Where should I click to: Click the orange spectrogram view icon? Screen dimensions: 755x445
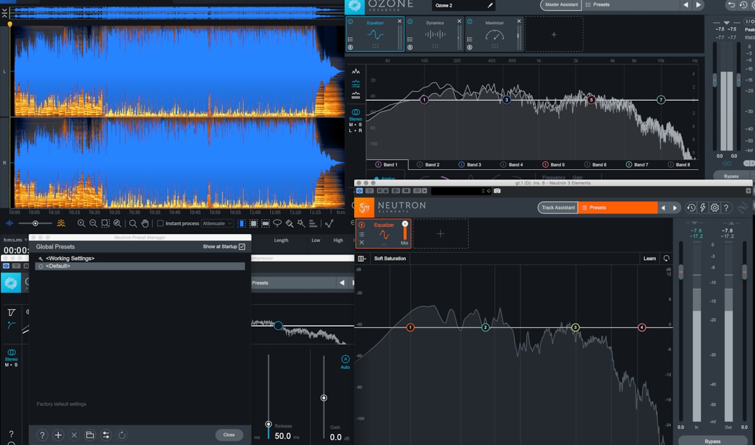point(61,223)
